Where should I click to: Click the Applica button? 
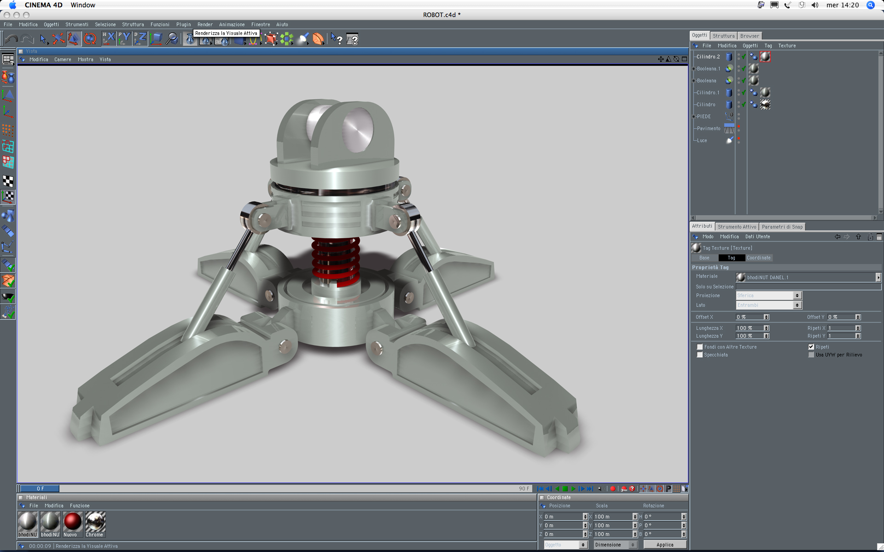click(x=665, y=545)
